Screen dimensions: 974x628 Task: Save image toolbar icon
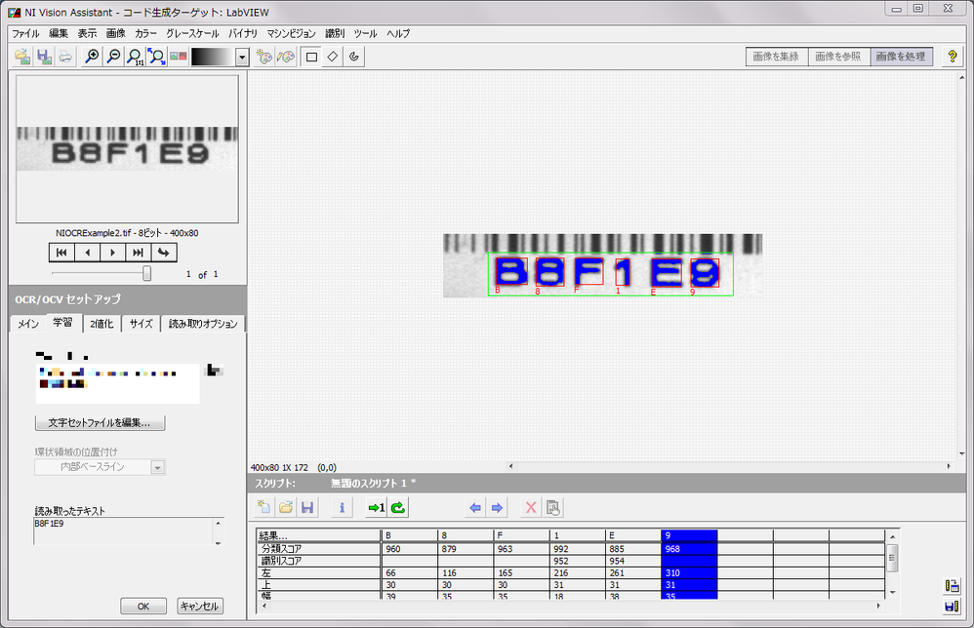44,57
